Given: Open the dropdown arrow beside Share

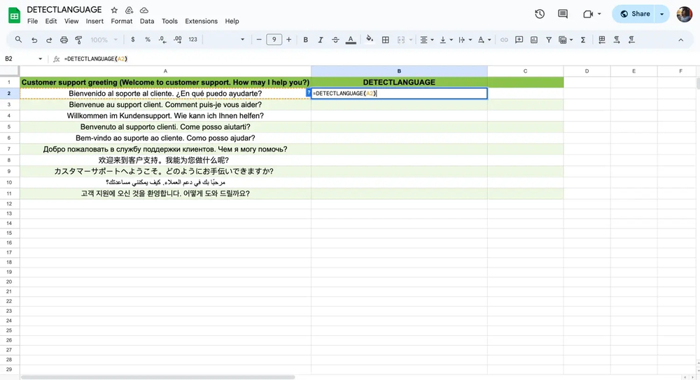Looking at the screenshot, I should point(661,14).
